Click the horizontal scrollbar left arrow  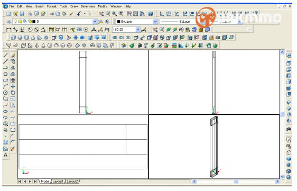[194, 181]
